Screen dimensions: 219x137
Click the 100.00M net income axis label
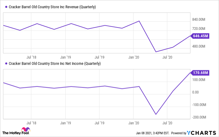(199, 80)
